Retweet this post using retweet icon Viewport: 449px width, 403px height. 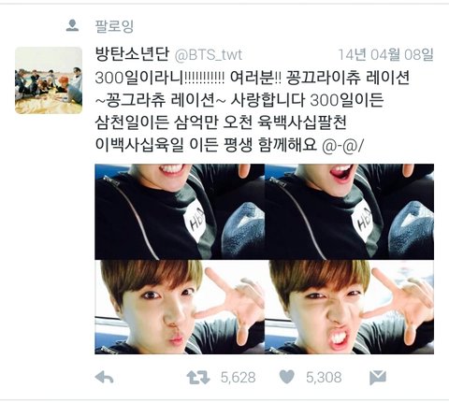pyautogui.click(x=198, y=378)
